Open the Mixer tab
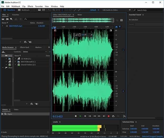 click(x=80, y=15)
